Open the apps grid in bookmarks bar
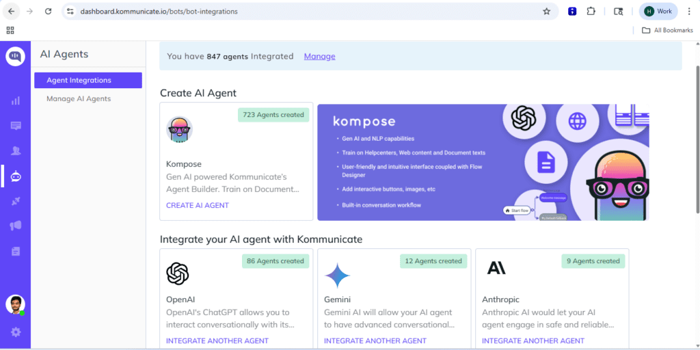700x350 pixels. 10,30
